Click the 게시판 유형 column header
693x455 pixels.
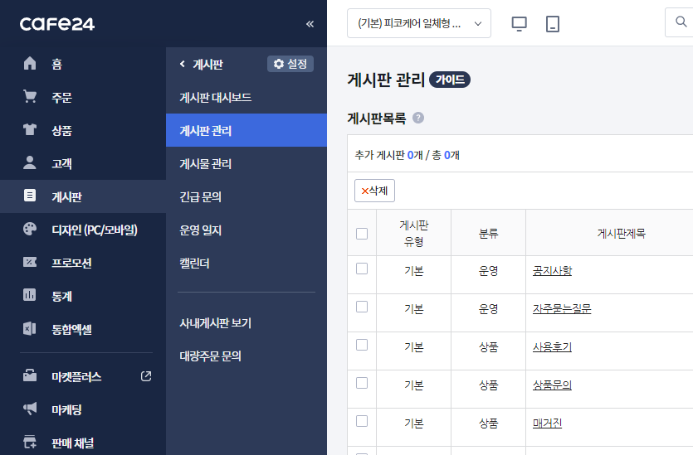tap(414, 234)
